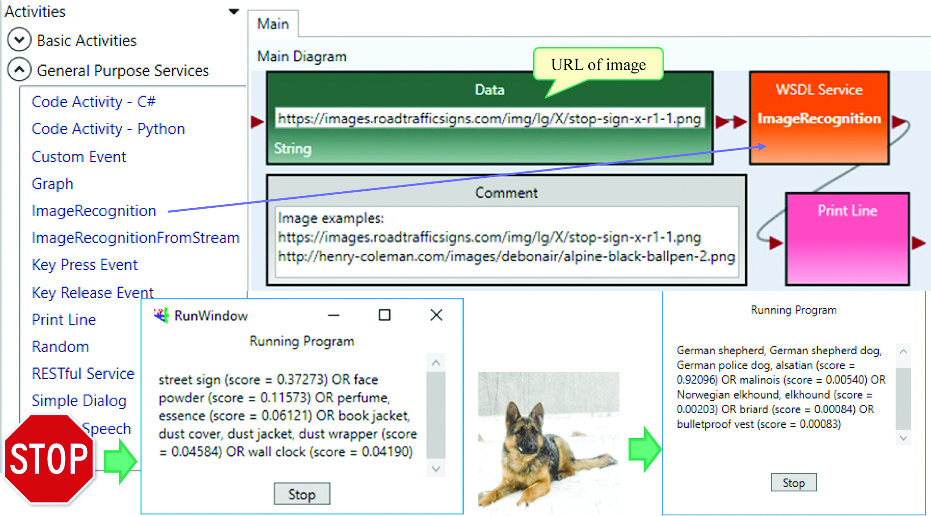
Task: Click the red STOP sign image
Action: click(49, 459)
